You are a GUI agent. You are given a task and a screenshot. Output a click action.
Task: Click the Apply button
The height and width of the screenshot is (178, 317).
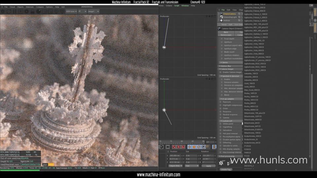[x=208, y=166]
